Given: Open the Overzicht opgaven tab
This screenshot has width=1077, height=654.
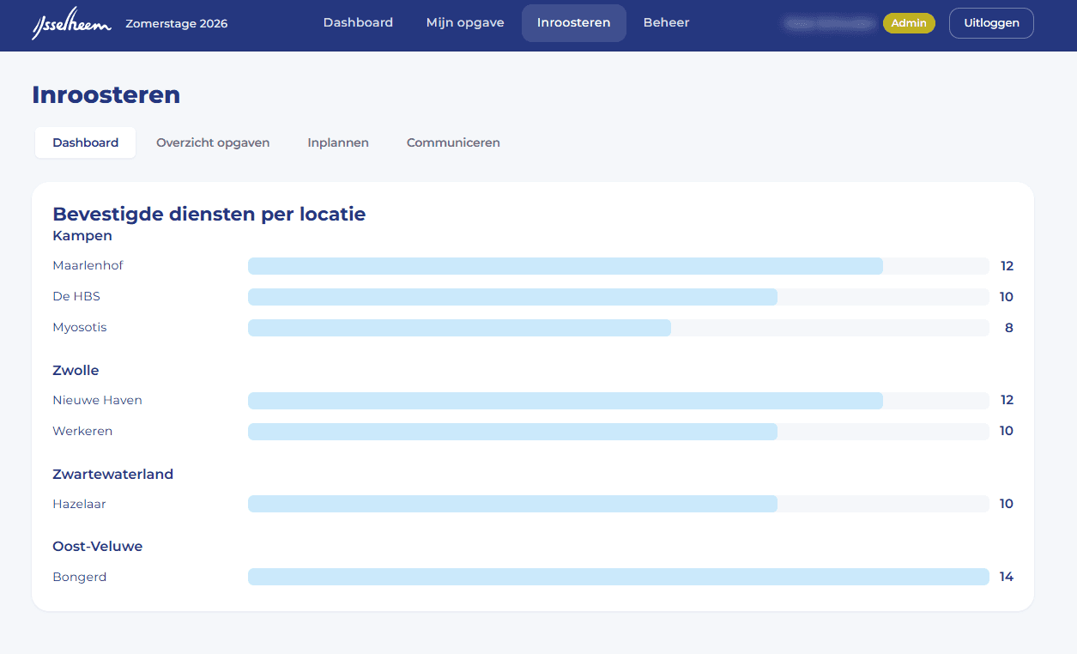Looking at the screenshot, I should coord(213,142).
